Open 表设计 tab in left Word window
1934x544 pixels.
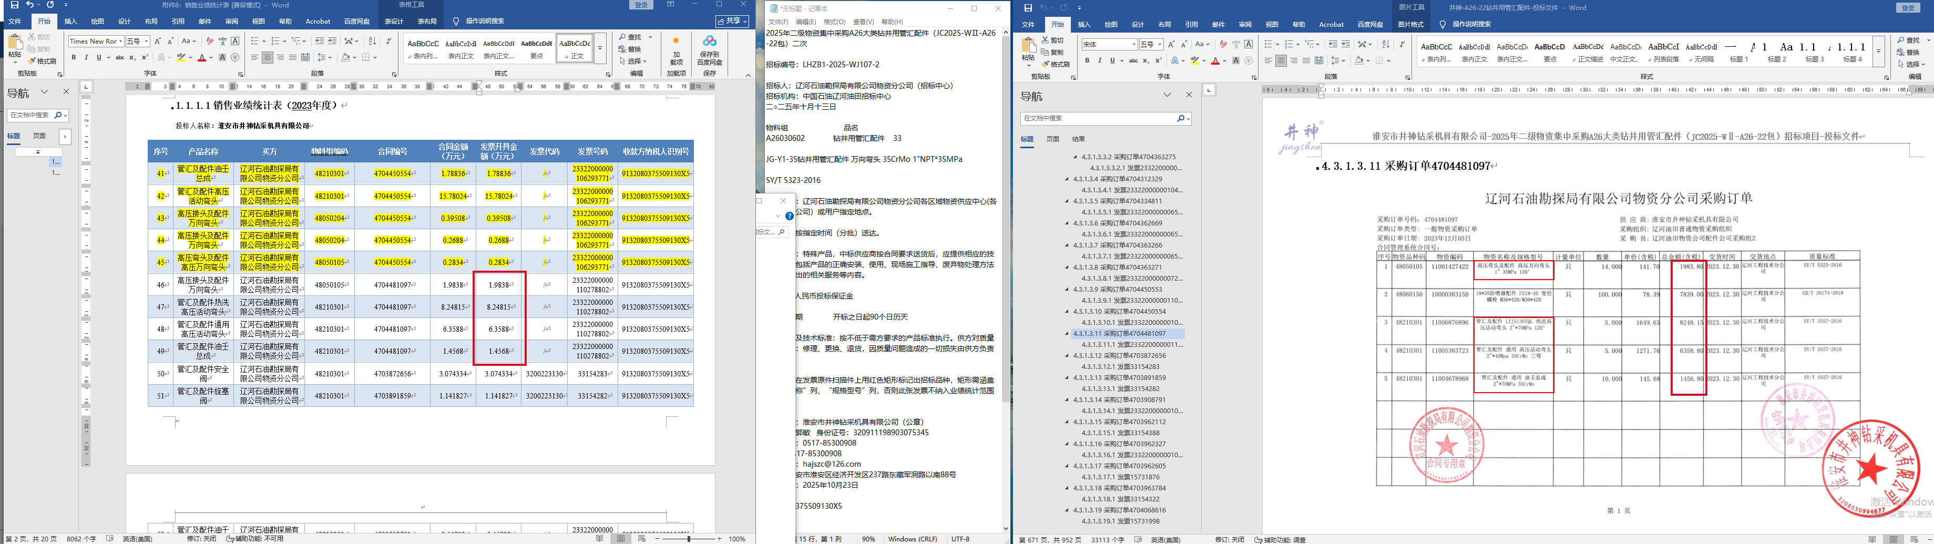coord(394,22)
